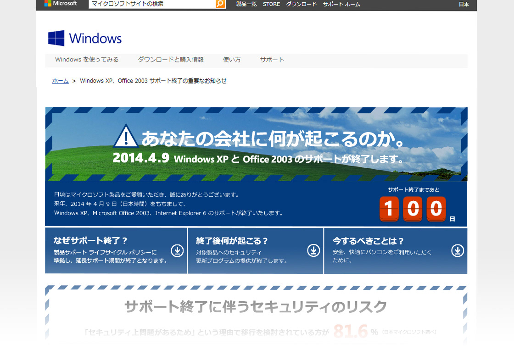This screenshot has height=360, width=514.
Task: Select the 使い方 navigation tab
Action: pyautogui.click(x=232, y=60)
